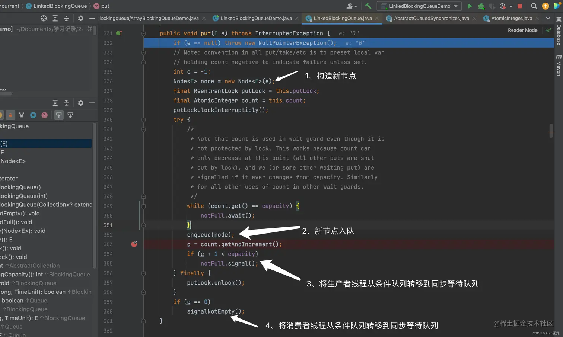This screenshot has height=337, width=563.
Task: Enable Reader Mode in the editor
Action: (x=522, y=30)
